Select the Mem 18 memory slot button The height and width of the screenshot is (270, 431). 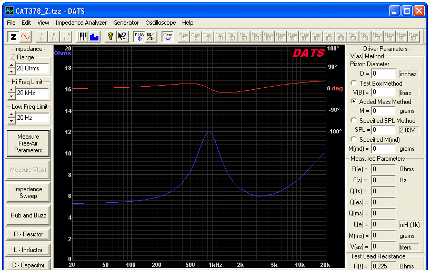pyautogui.click(x=389, y=36)
